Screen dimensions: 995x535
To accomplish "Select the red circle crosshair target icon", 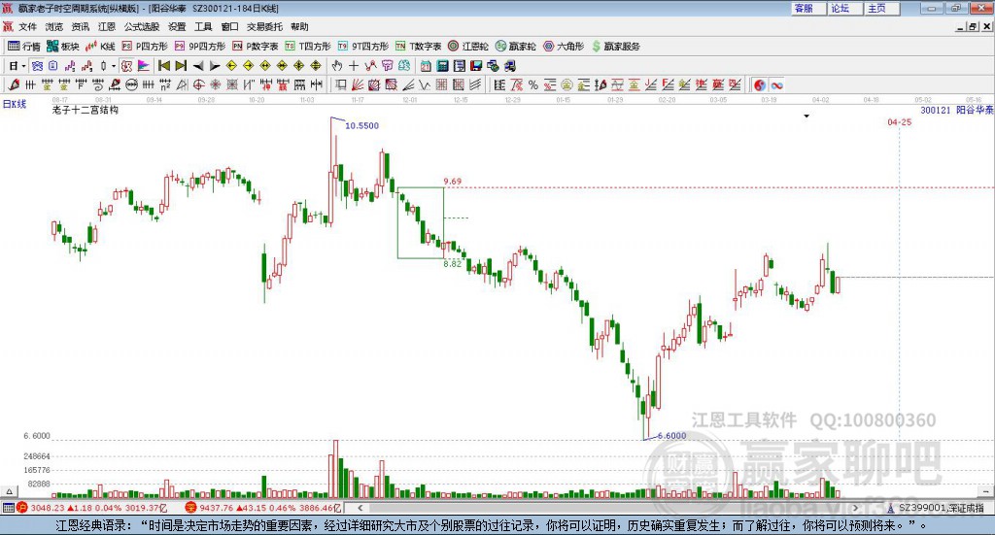I will [198, 84].
